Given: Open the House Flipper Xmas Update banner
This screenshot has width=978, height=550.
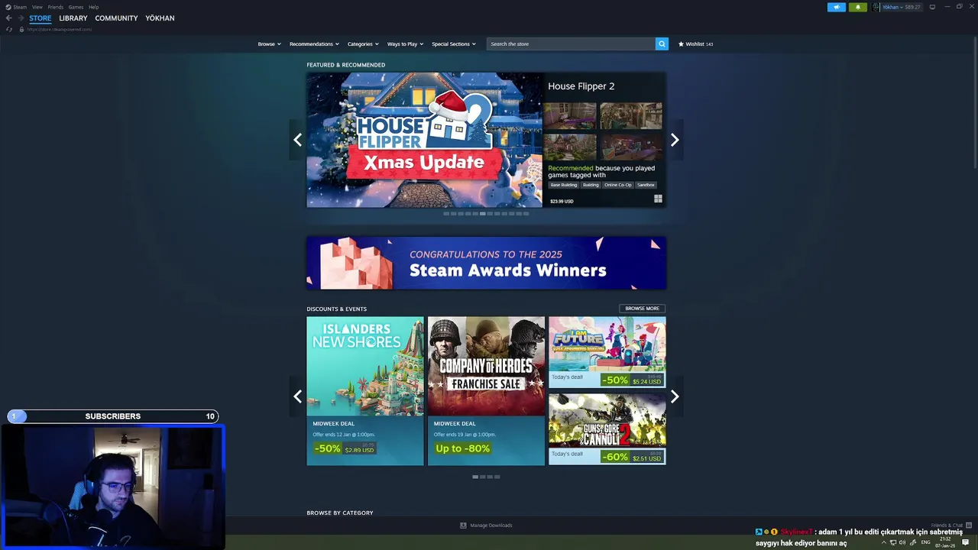Looking at the screenshot, I should click(424, 140).
